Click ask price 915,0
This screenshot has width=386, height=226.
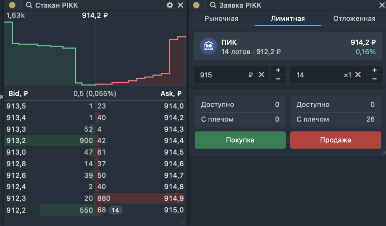point(174,210)
